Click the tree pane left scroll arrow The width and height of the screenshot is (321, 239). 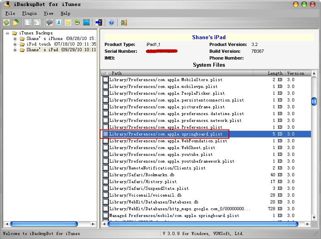pos(6,224)
